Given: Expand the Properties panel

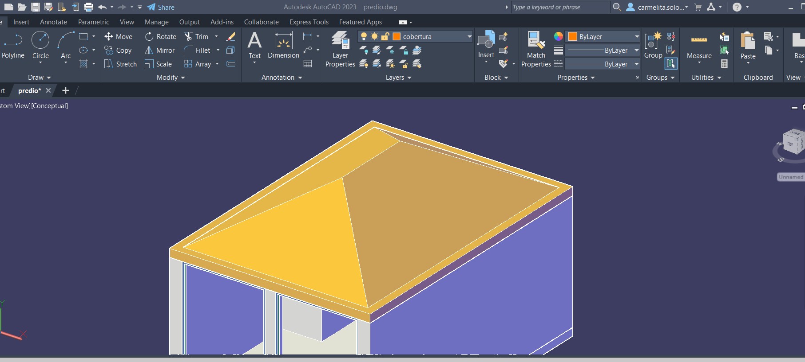Looking at the screenshot, I should point(576,77).
